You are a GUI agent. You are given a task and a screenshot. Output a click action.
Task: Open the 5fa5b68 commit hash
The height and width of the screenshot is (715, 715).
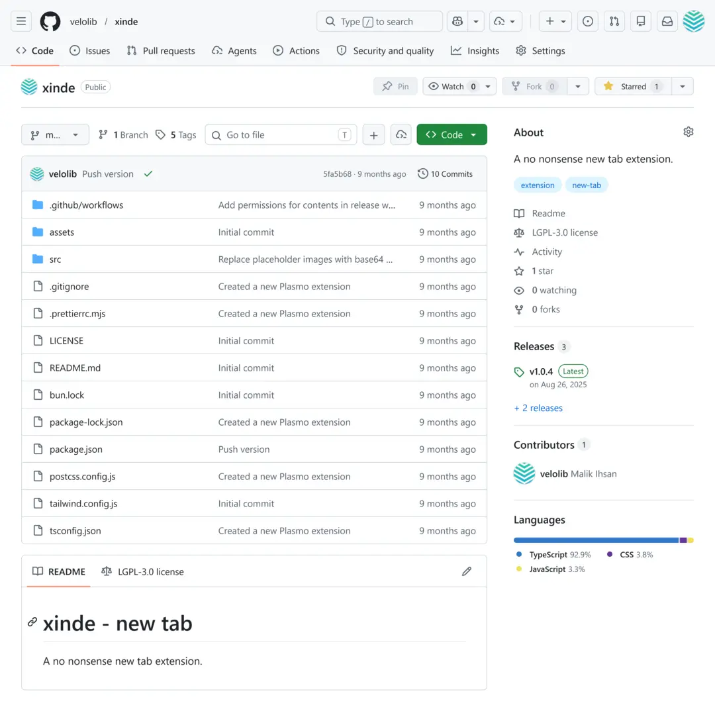[337, 173]
